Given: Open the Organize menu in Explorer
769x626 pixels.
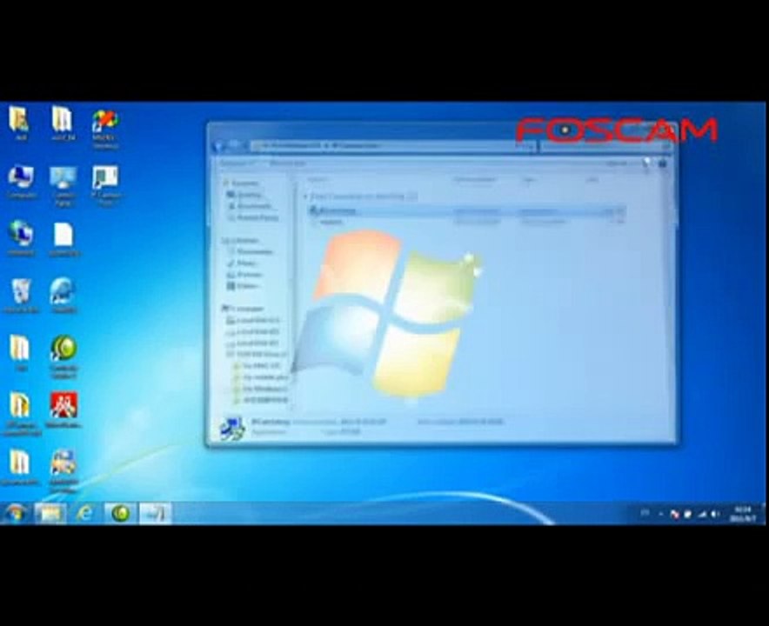Looking at the screenshot, I should [237, 163].
